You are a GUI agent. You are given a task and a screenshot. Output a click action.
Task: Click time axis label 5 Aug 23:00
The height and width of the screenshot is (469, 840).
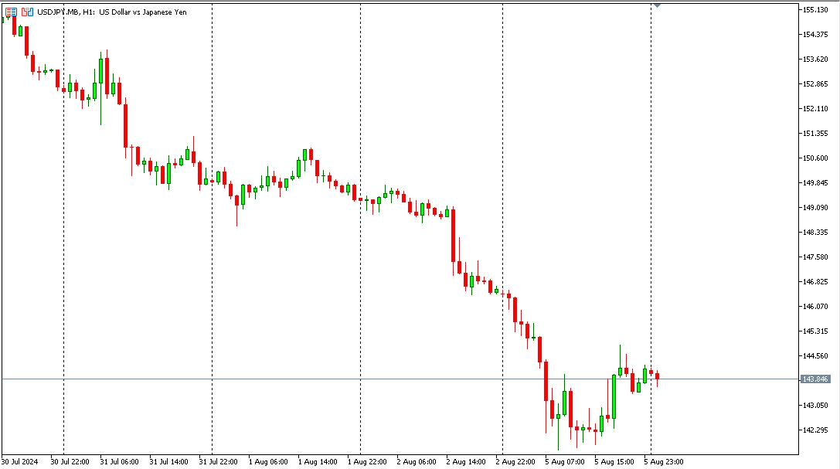pyautogui.click(x=664, y=461)
